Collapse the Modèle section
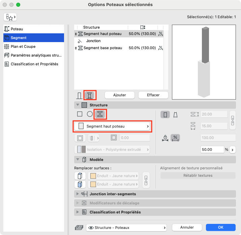The height and width of the screenshot is (235, 241). tap(78, 160)
